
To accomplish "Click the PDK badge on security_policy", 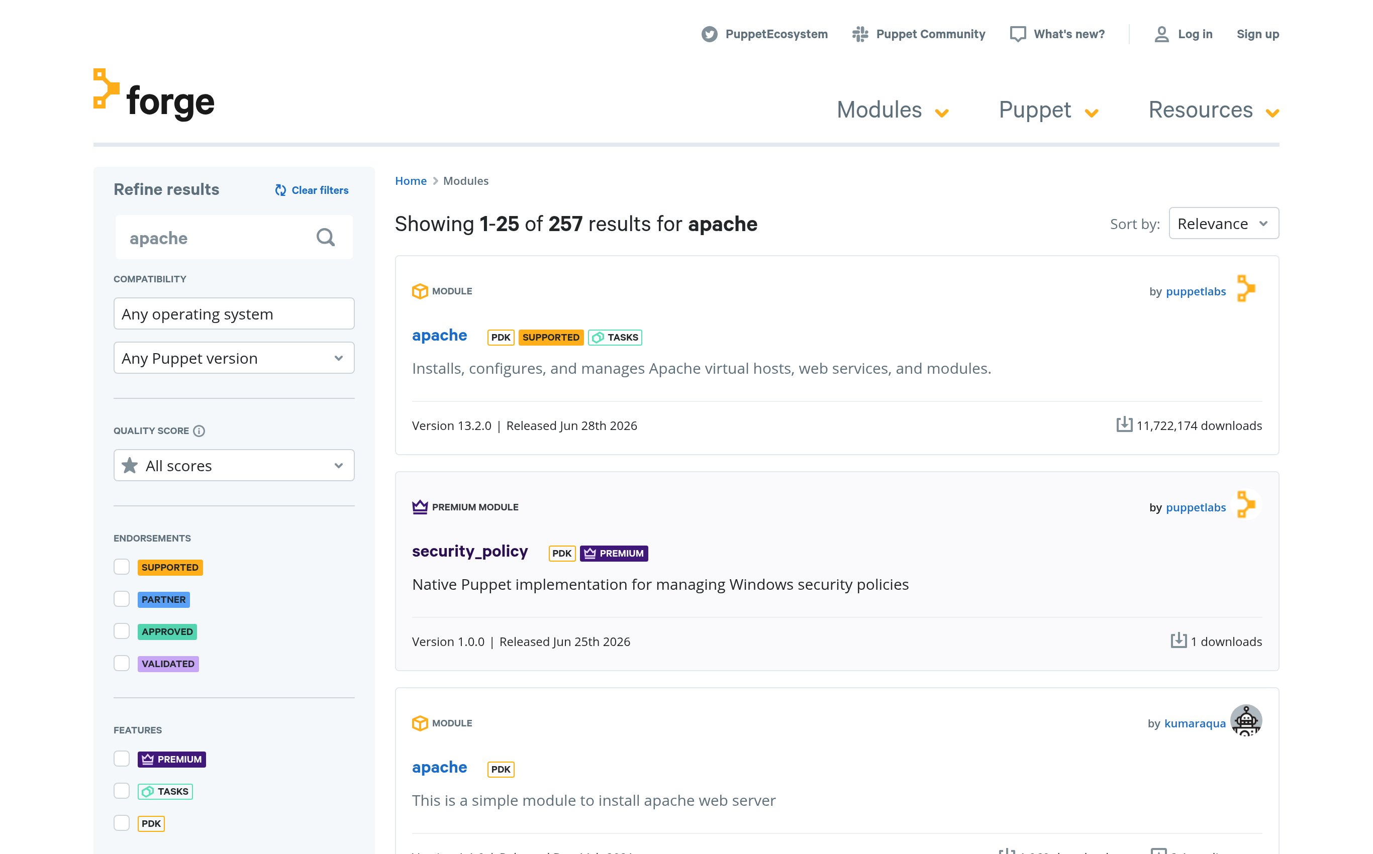I will tap(562, 553).
